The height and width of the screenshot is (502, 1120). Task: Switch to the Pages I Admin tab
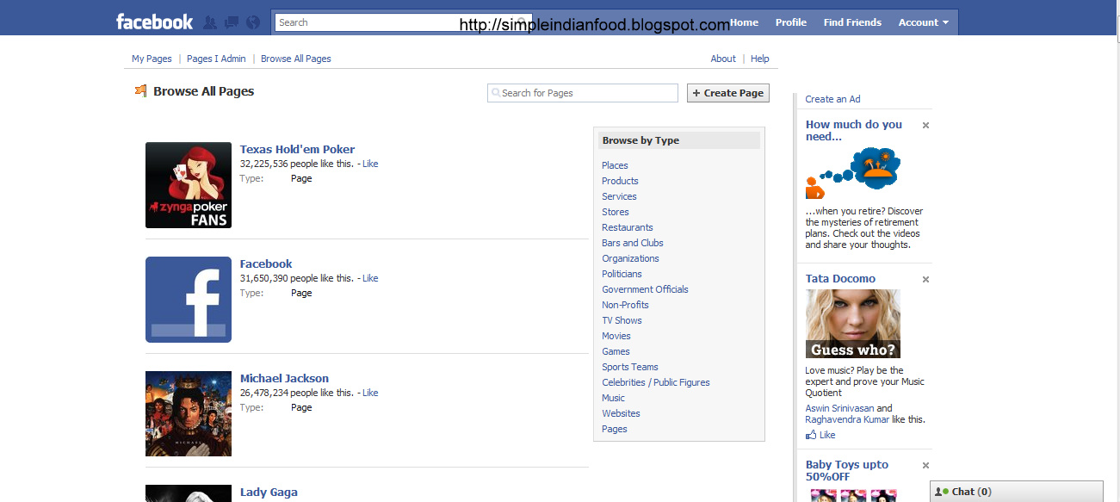pos(216,59)
